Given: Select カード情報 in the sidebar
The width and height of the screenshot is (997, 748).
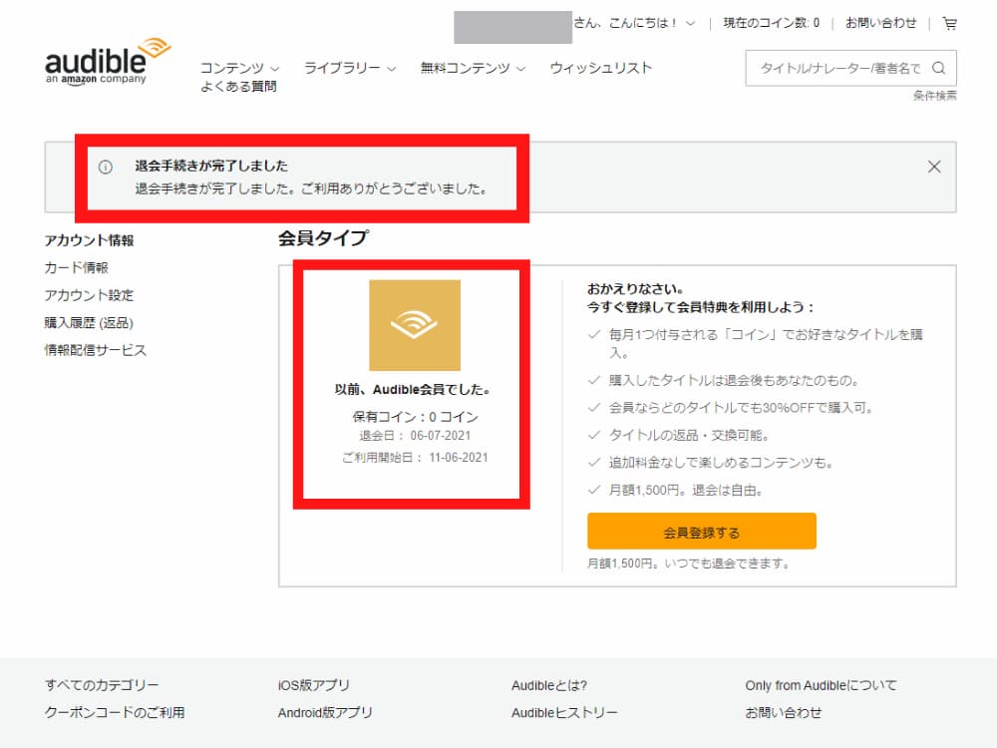Looking at the screenshot, I should pos(77,267).
